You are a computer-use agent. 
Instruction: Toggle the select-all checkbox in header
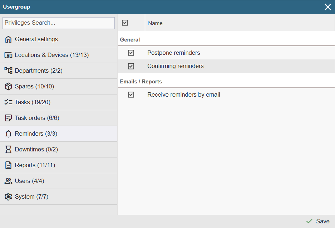tap(125, 23)
